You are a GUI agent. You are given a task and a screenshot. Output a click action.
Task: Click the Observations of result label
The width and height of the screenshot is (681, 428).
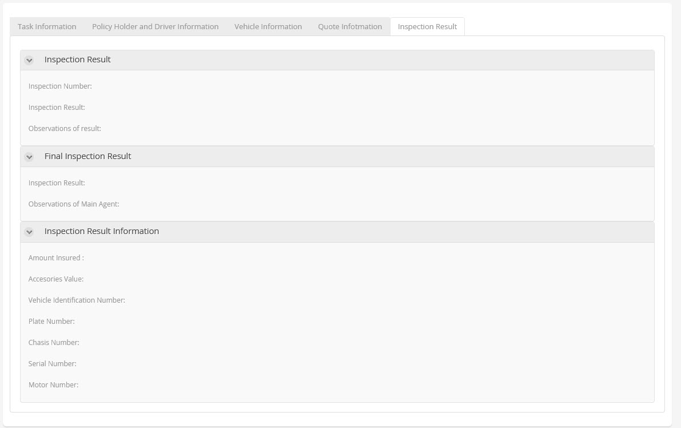pos(65,129)
